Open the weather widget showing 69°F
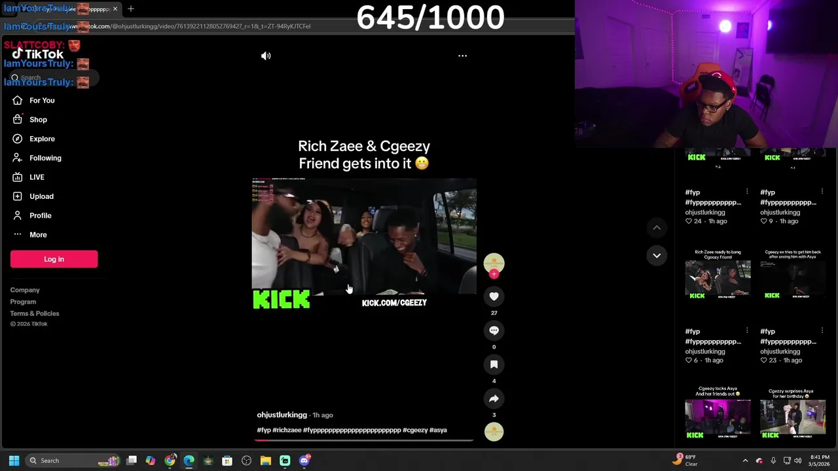The image size is (838, 471). tap(685, 461)
